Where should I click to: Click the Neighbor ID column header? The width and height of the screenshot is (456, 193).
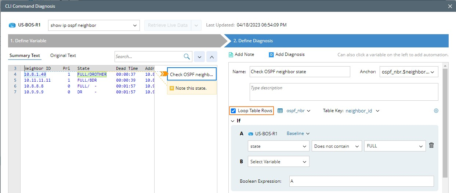[x=37, y=68]
